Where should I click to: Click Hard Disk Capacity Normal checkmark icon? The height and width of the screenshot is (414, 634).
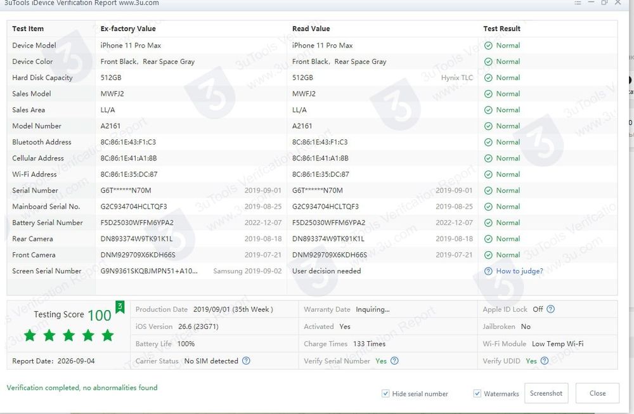[488, 78]
